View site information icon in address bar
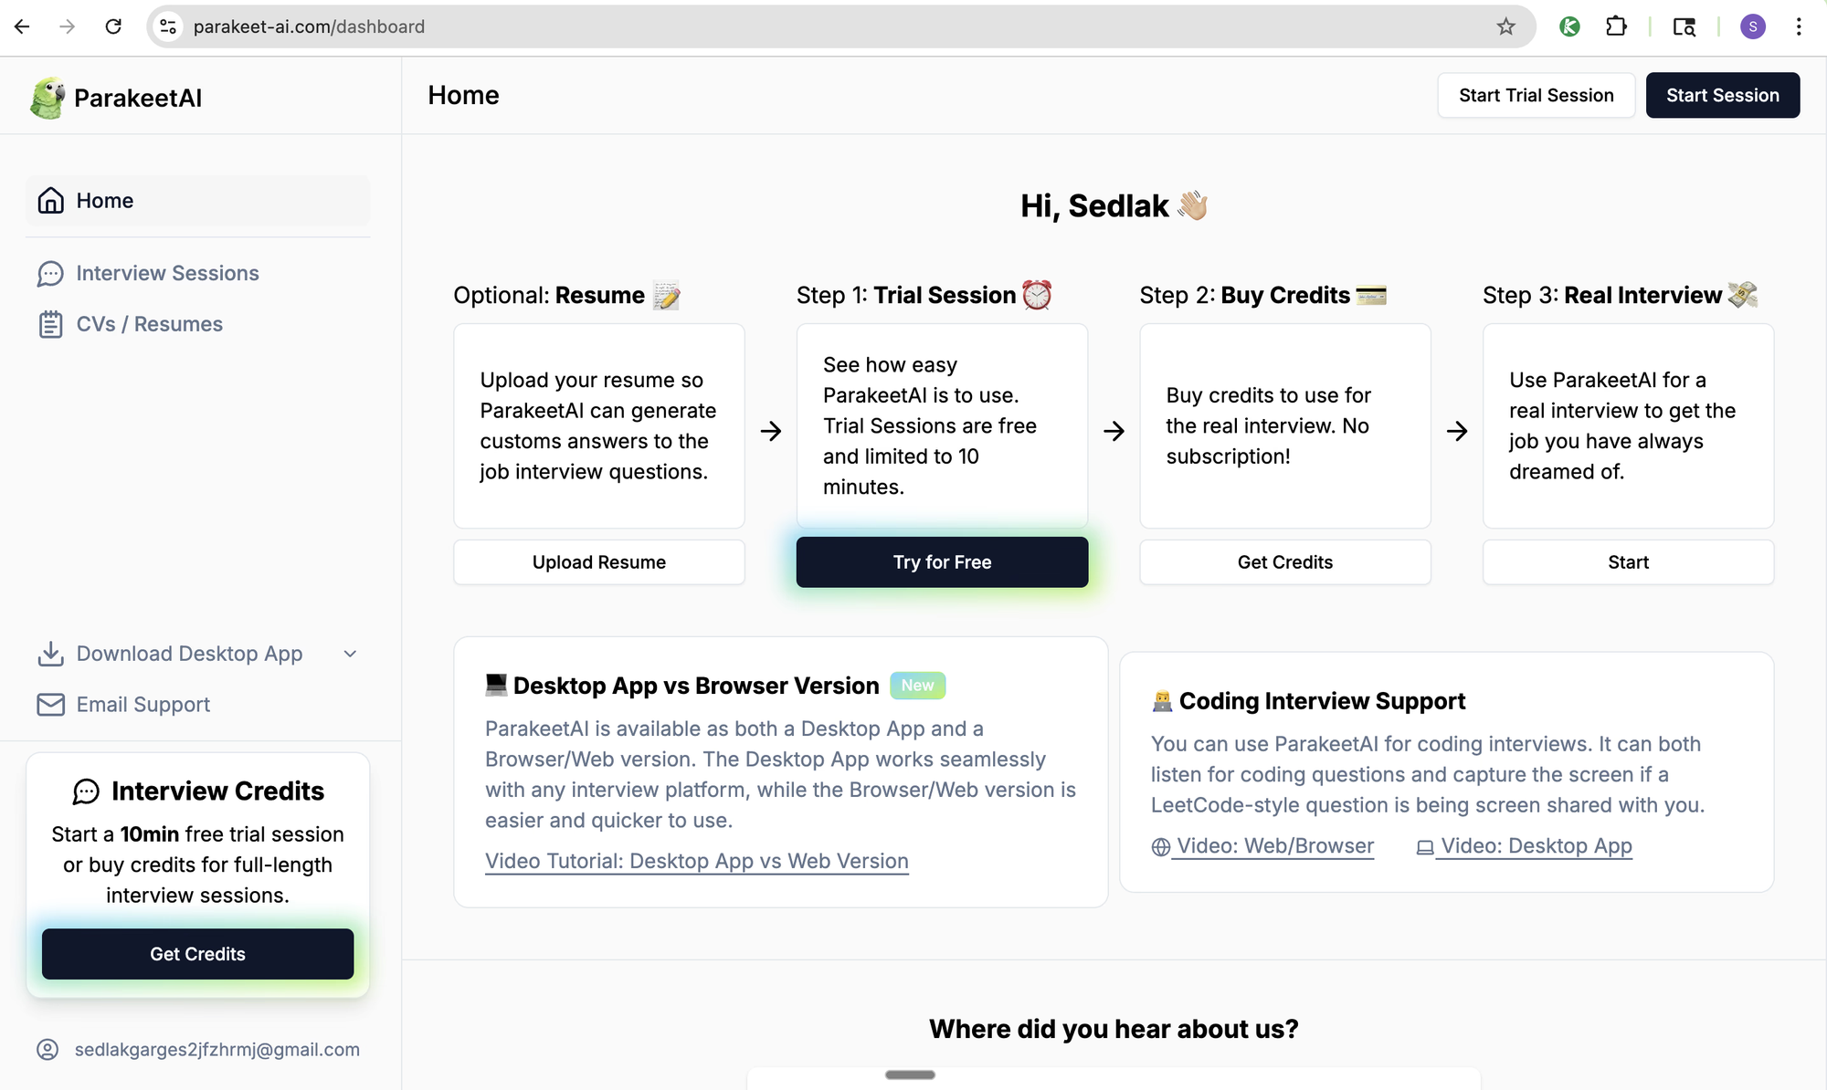The image size is (1827, 1090). click(x=168, y=26)
